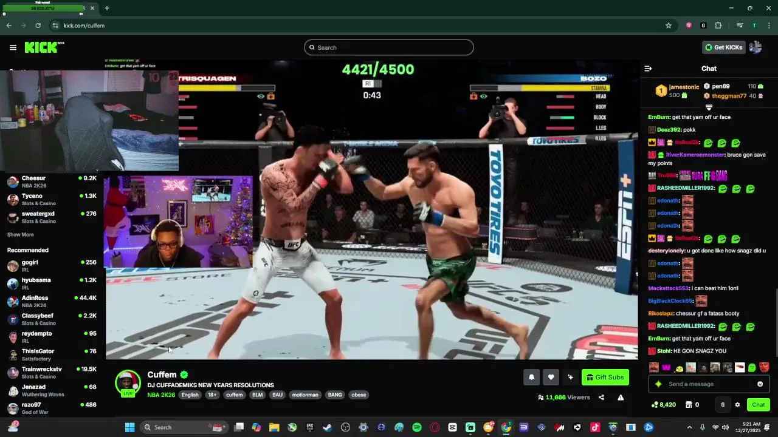Open the G button beside chat settings

click(x=723, y=405)
